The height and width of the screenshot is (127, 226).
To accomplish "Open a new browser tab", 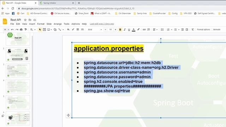I will pos(79,3).
